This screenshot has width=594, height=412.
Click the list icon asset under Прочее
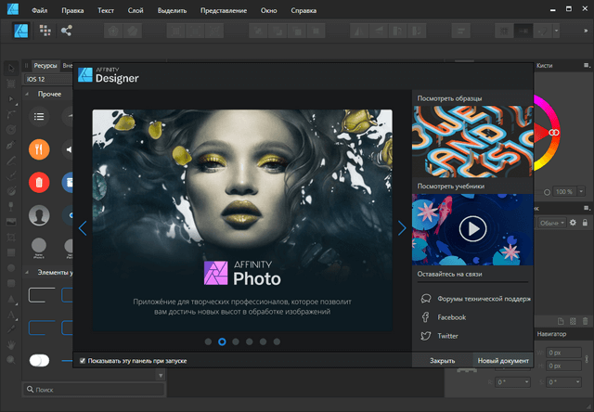pos(40,116)
